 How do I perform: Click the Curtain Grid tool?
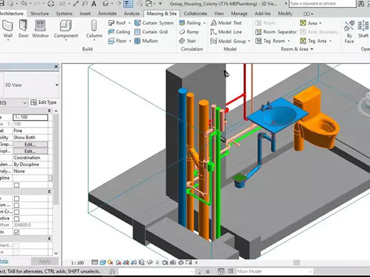150,32
